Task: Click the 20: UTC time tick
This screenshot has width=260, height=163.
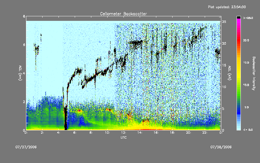Action: coord(188,133)
